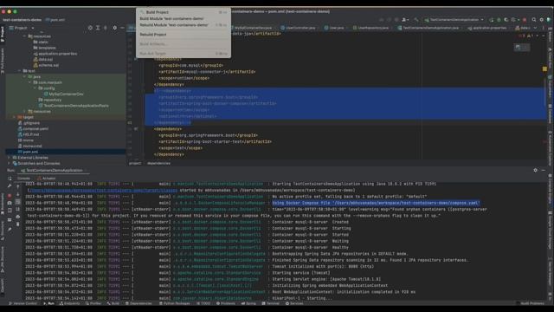Expand the target folder

pos(14,117)
